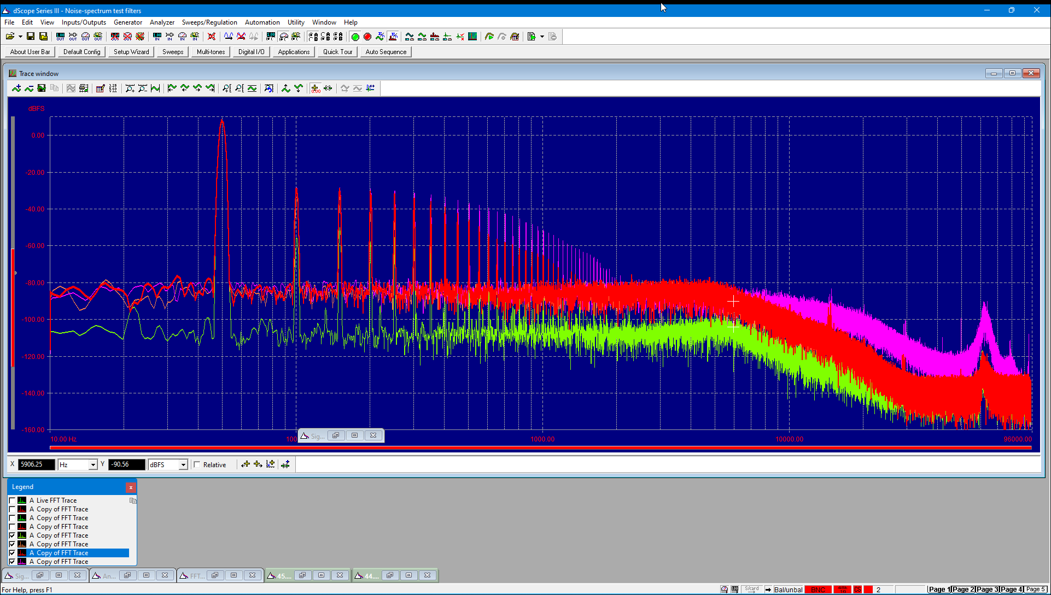Image resolution: width=1051 pixels, height=595 pixels.
Task: Click the green circle start icon
Action: coord(355,37)
